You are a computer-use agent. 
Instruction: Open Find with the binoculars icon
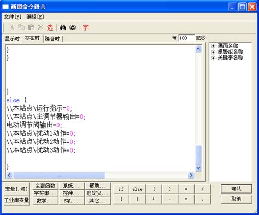pyautogui.click(x=63, y=27)
